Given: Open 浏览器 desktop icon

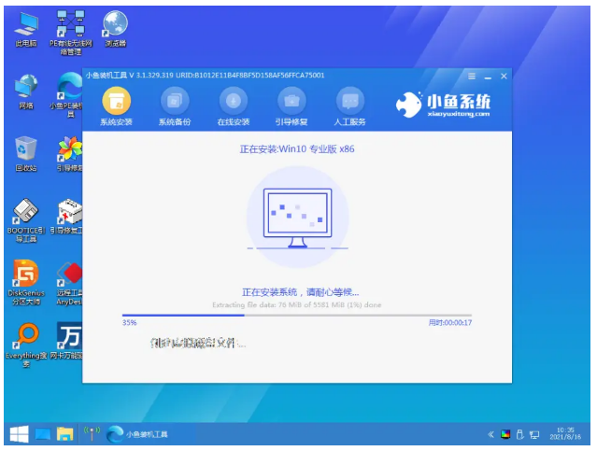Looking at the screenshot, I should click(115, 29).
